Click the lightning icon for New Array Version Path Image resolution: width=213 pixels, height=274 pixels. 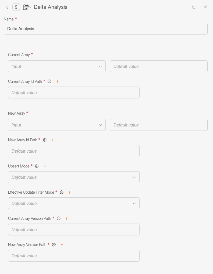pyautogui.click(x=62, y=244)
